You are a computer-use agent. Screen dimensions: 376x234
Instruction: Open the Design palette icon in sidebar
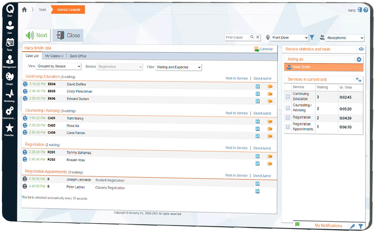pyautogui.click(x=9, y=77)
